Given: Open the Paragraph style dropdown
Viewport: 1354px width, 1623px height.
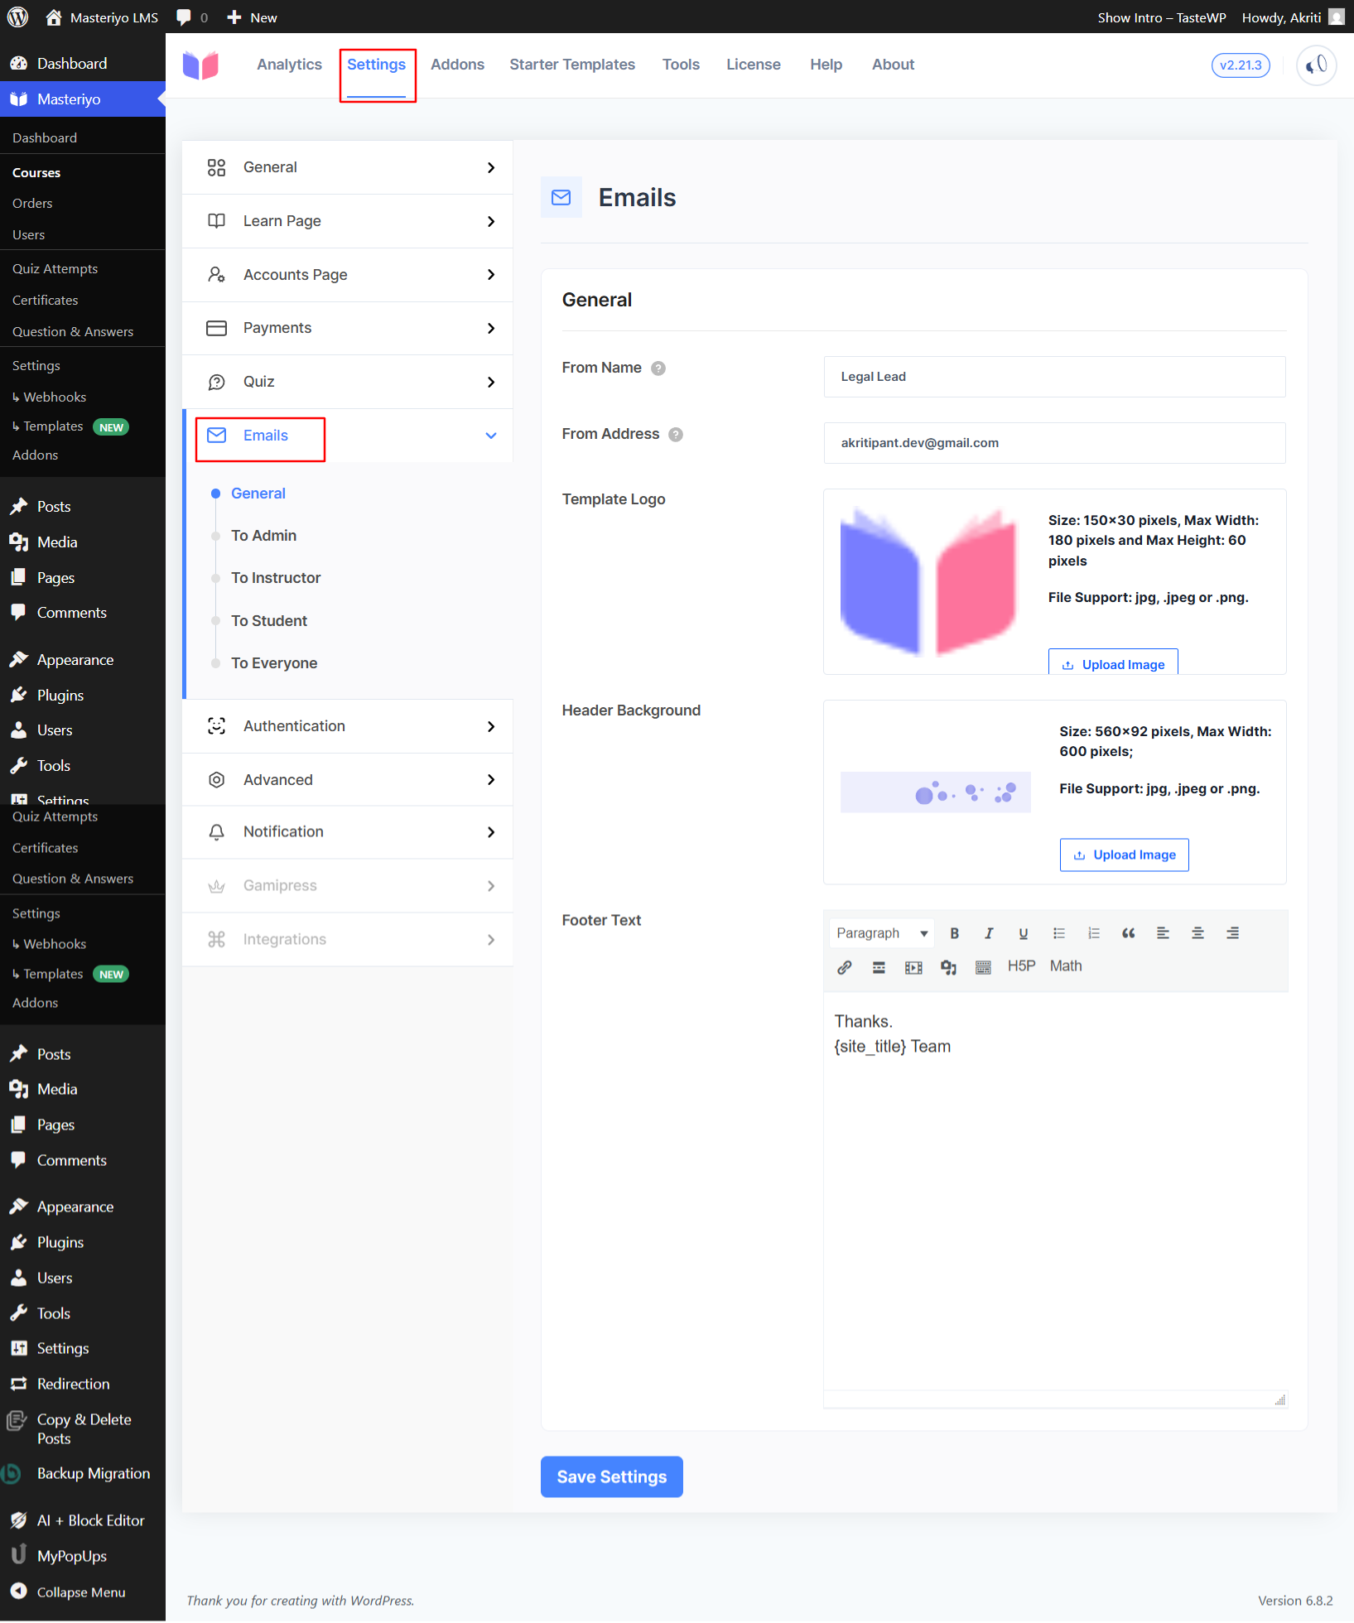Looking at the screenshot, I should (x=880, y=932).
